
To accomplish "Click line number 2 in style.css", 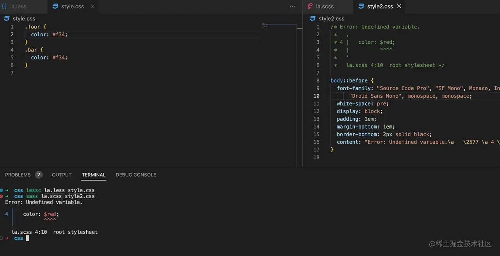I will tap(12, 34).
